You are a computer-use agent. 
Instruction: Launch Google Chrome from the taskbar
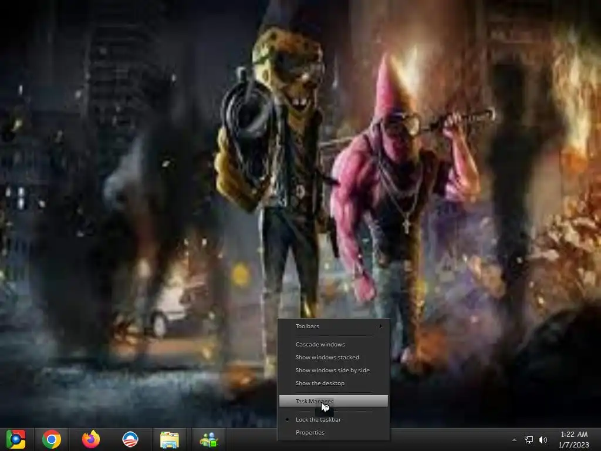click(x=52, y=439)
